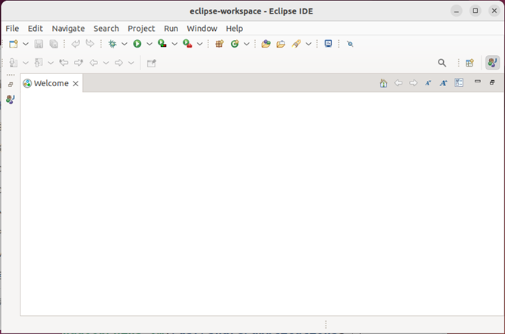Click the New file wizard icon
The image size is (505, 334).
[x=14, y=44]
